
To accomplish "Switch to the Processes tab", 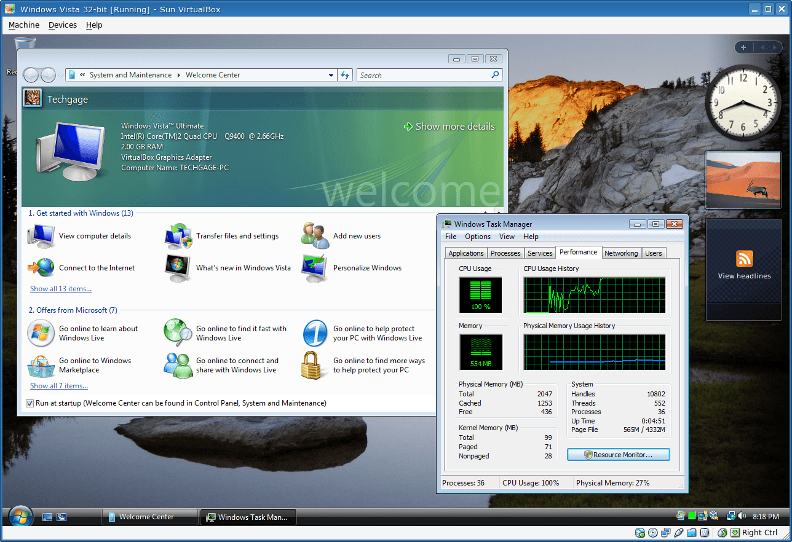I will click(x=505, y=253).
